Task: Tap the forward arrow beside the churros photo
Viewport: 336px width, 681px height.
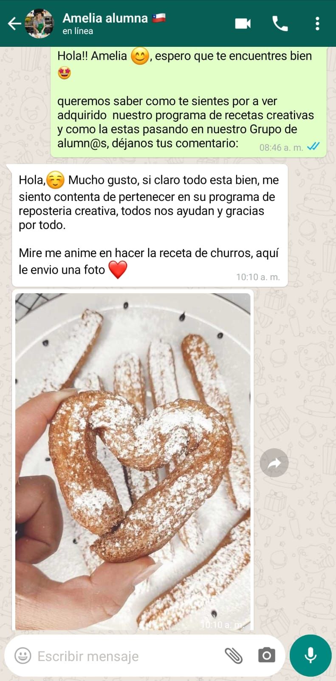Action: 274,463
